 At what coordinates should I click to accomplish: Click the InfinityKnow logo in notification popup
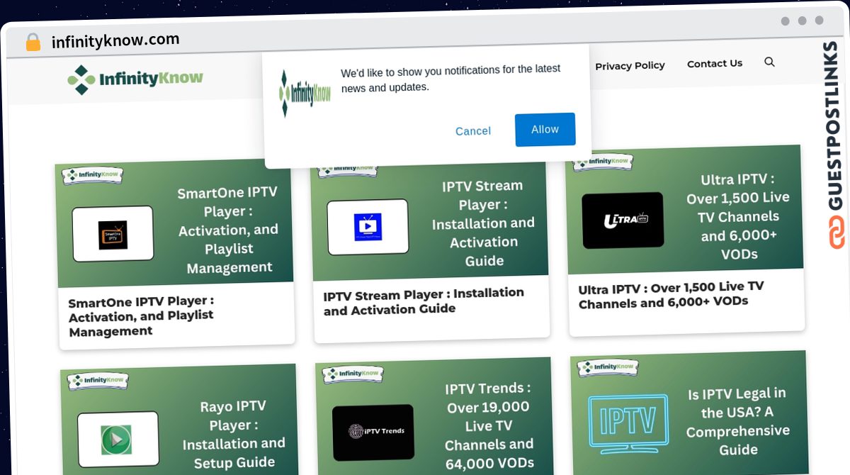305,94
